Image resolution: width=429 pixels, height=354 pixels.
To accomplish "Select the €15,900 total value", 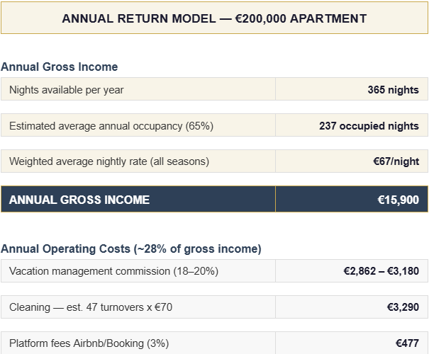I will point(398,200).
